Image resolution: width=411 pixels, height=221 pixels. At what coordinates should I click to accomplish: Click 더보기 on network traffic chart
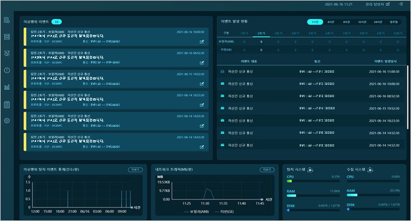[x=267, y=170]
